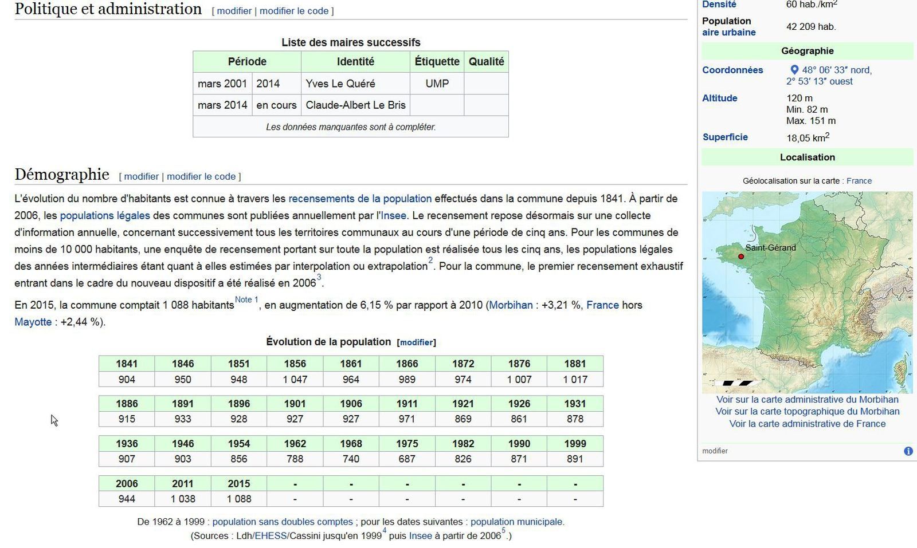This screenshot has height=548, width=917.
Task: Open 'Voir sur la carte topographique du Morbihan'
Action: pos(807,411)
